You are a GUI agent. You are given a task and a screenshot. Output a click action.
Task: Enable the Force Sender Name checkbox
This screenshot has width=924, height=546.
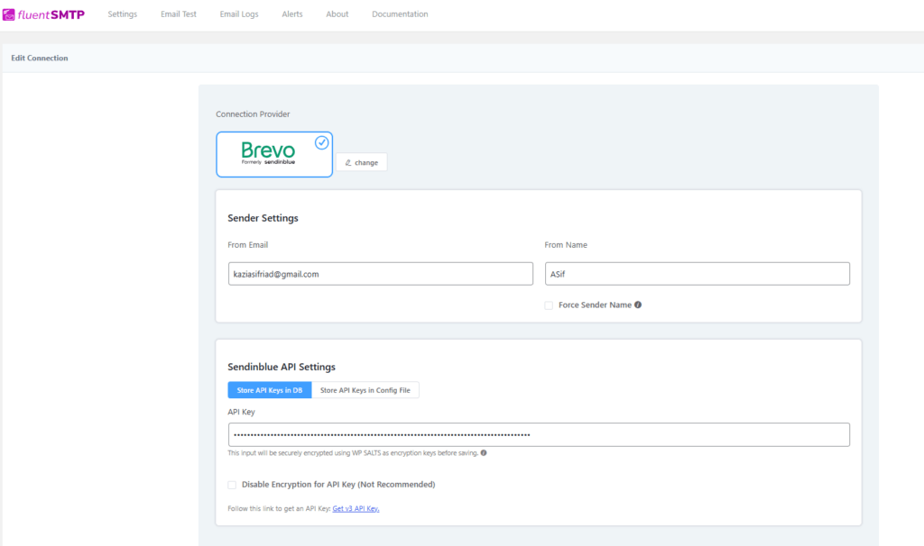(x=549, y=305)
